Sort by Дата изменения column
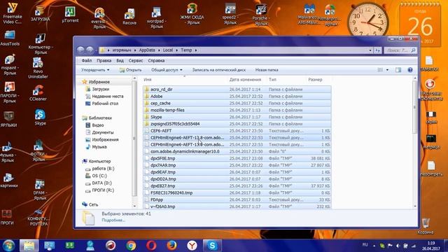Image resolution: width=448 pixels, height=252 pixels. [x=246, y=80]
